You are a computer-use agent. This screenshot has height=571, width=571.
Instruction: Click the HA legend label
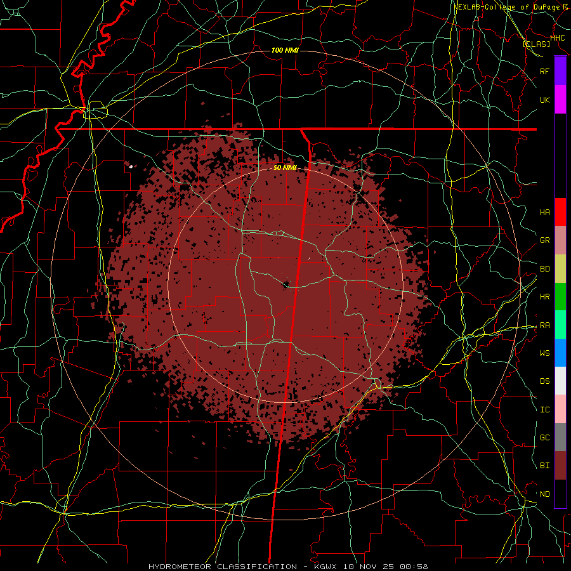coord(545,212)
